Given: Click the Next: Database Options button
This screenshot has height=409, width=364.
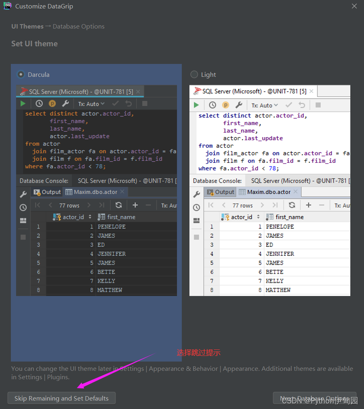Looking at the screenshot, I should click(315, 398).
